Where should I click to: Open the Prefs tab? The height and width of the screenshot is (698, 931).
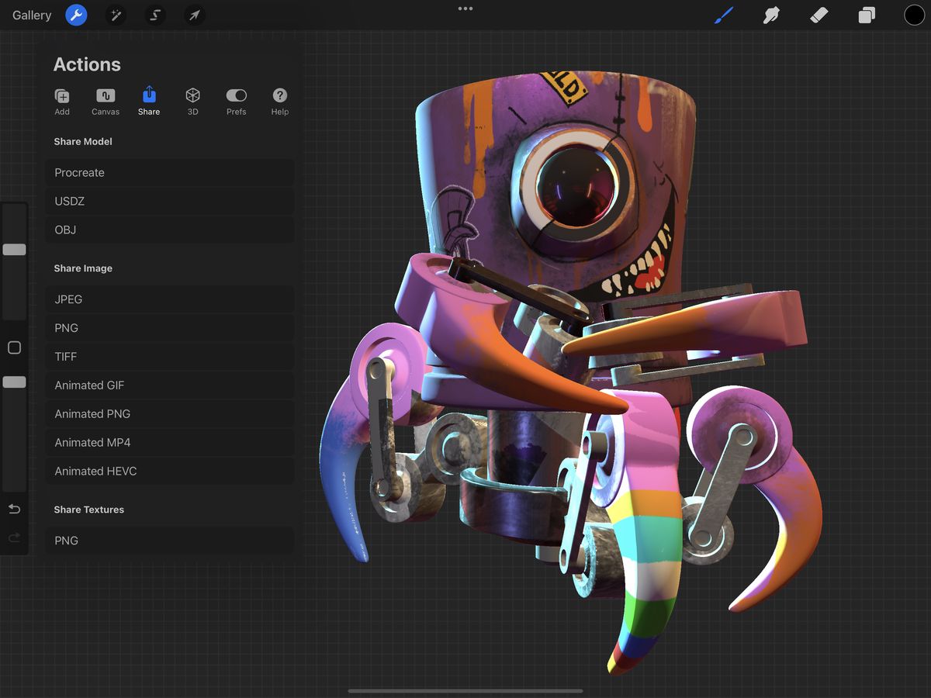[236, 101]
